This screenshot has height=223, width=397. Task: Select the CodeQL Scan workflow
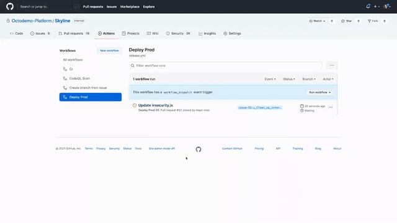pyautogui.click(x=91, y=79)
